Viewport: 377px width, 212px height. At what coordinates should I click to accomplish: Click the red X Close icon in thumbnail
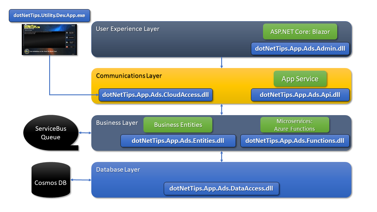67,47
